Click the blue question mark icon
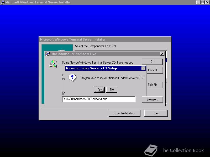Image resolution: width=210 pixels, height=157 pixels. coord(72,78)
